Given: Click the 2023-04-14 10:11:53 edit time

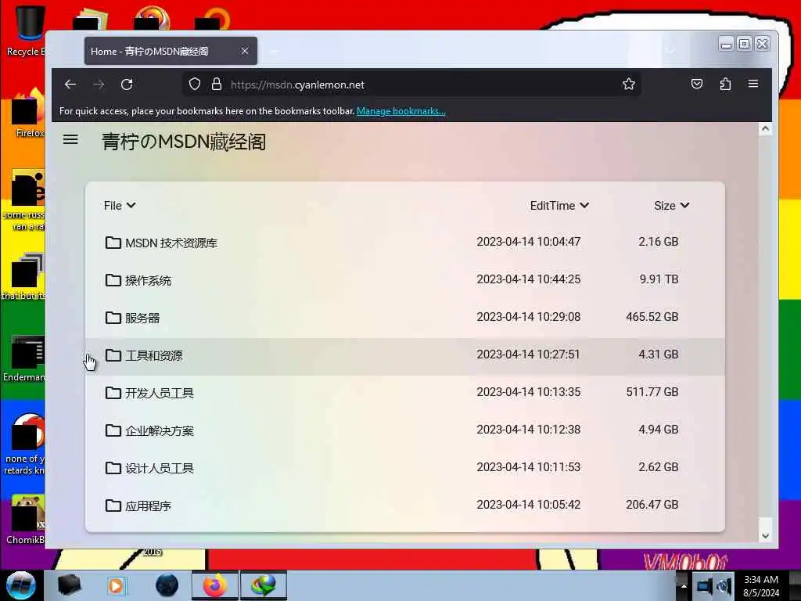Looking at the screenshot, I should (529, 467).
